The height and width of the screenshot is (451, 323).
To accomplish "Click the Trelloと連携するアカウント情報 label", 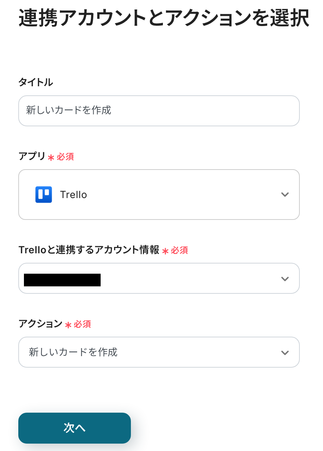I will [89, 250].
